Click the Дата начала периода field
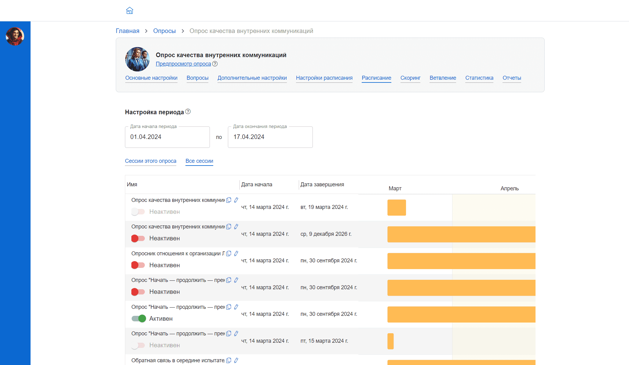Viewport: 629px width, 365px height. pos(167,137)
